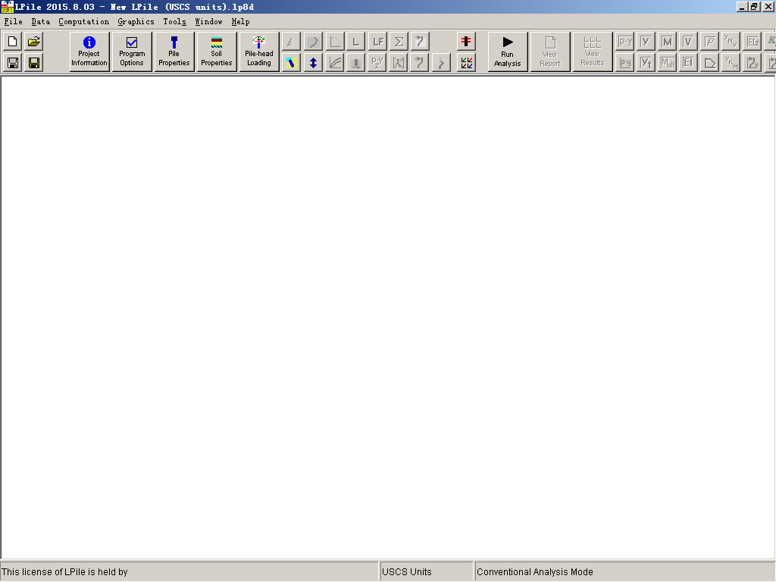Click the blue up-down arrow icon
The width and height of the screenshot is (776, 582).
point(313,63)
